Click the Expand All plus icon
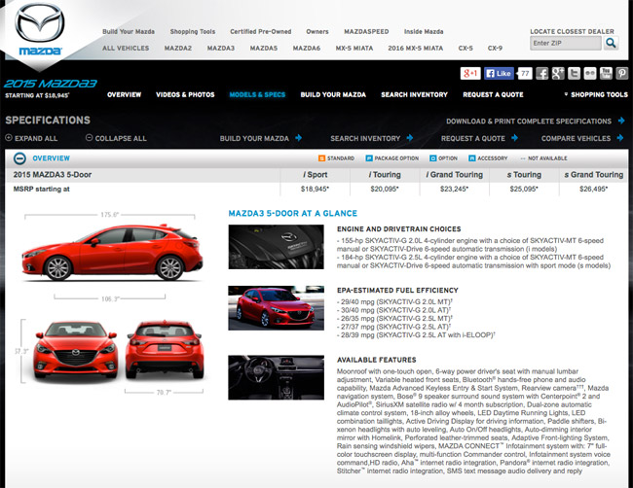 [x=9, y=138]
